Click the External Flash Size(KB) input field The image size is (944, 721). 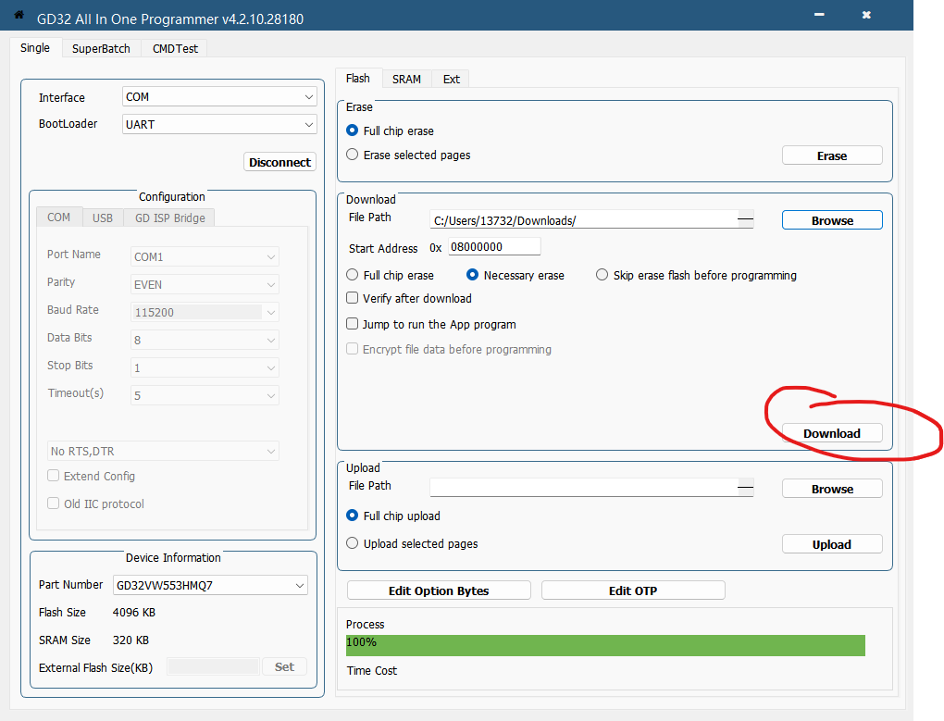tap(213, 666)
